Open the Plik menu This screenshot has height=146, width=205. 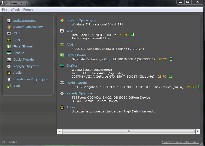pos(5,10)
